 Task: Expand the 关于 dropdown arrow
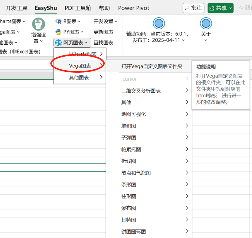coord(206,40)
